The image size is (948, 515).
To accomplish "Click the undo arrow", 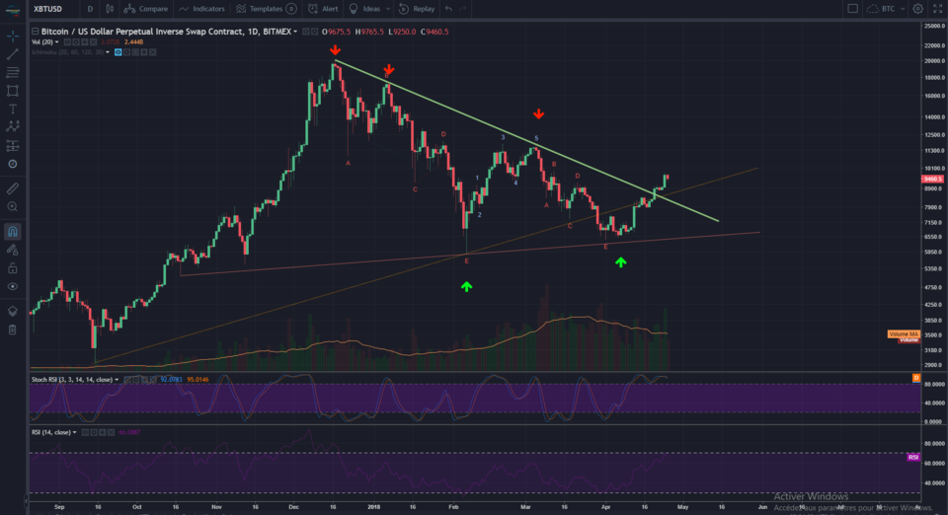I will tap(448, 9).
